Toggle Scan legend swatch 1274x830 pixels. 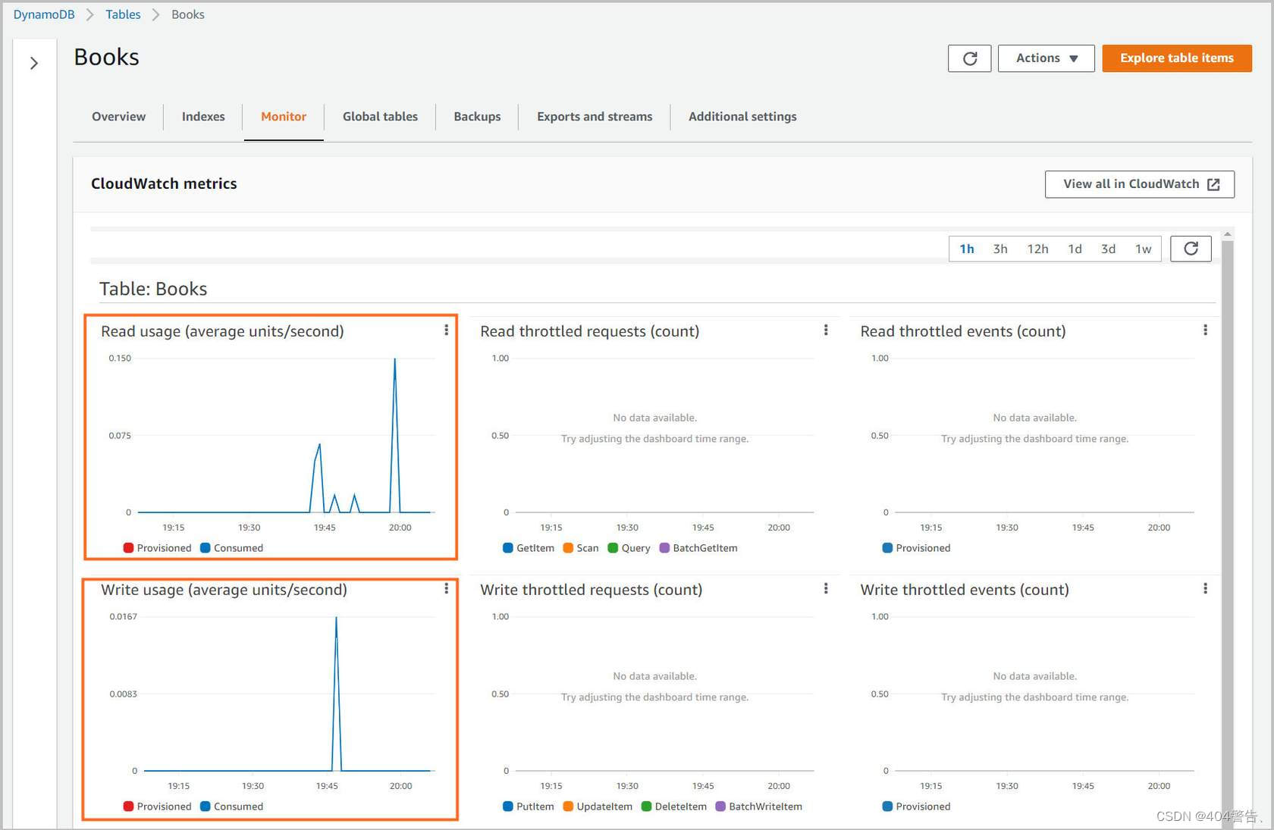point(568,548)
